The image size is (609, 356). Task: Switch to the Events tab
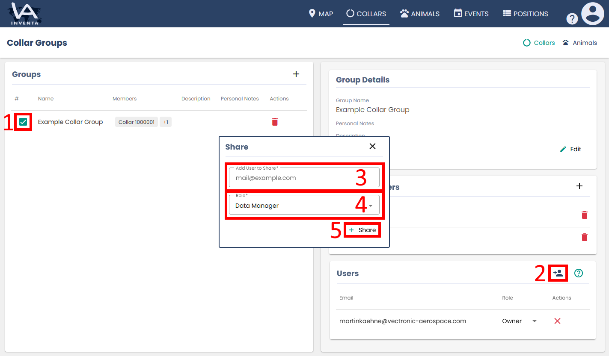(x=471, y=14)
